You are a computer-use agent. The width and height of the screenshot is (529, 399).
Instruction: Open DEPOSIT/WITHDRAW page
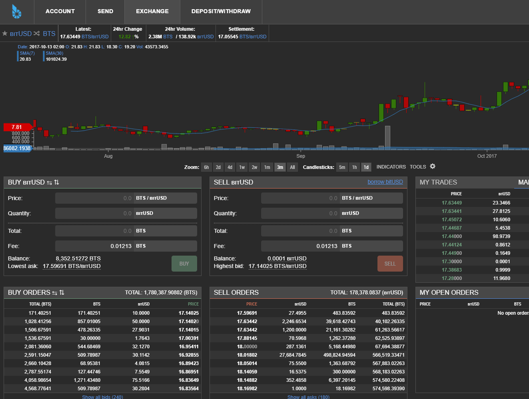point(221,12)
